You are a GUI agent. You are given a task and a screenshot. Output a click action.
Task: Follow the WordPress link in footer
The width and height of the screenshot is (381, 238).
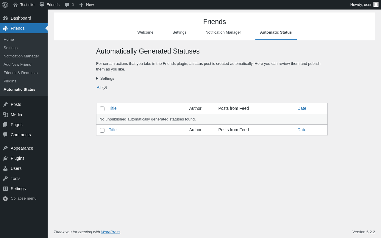(x=111, y=232)
